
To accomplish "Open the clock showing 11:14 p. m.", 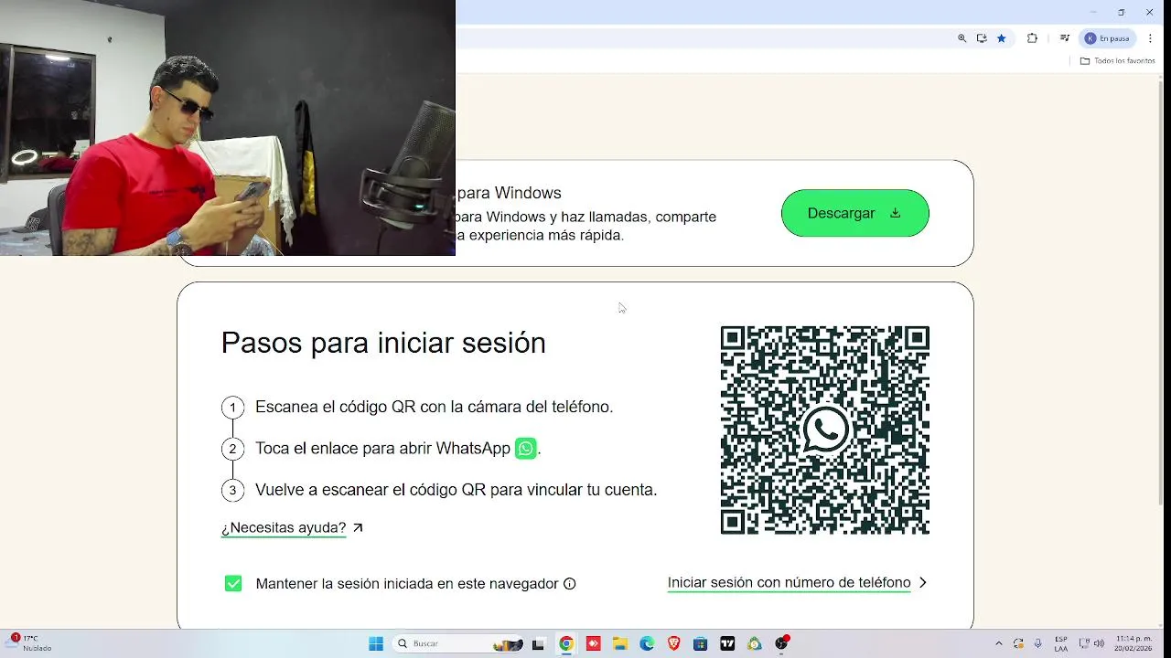I will pos(1133,643).
